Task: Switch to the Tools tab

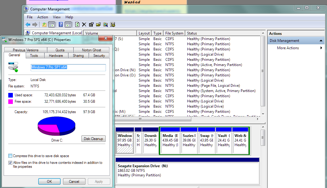Action: [34, 56]
